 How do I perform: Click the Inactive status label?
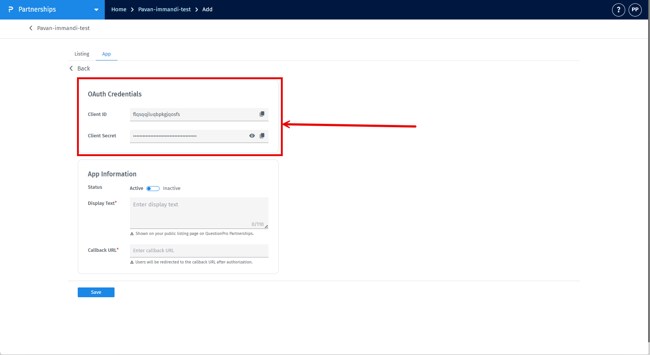(x=172, y=188)
